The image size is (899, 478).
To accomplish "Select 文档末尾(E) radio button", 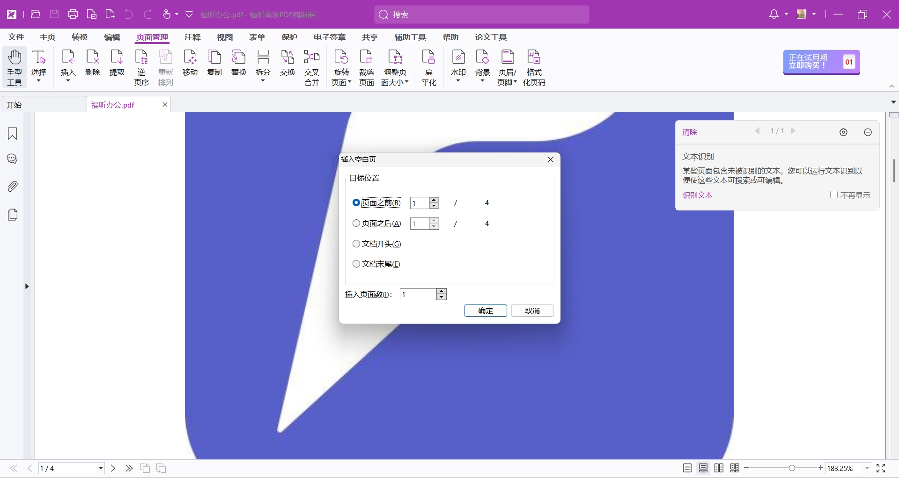I will pyautogui.click(x=356, y=264).
